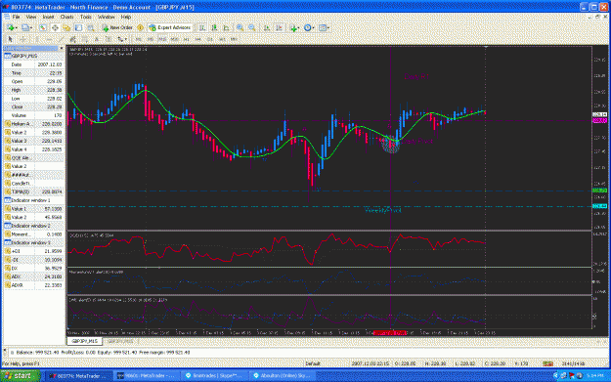Expand the Templates dropdown arrow
The height and width of the screenshot is (382, 611).
click(x=328, y=28)
